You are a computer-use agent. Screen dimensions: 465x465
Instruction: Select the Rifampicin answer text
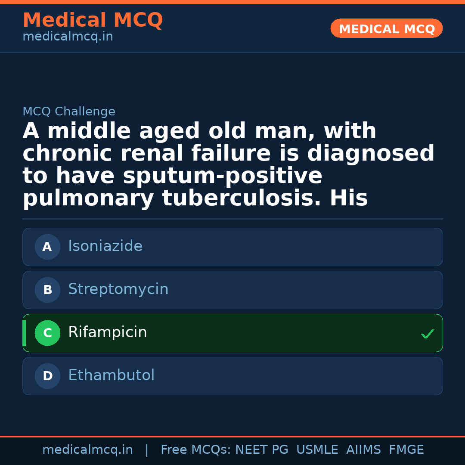click(x=108, y=332)
